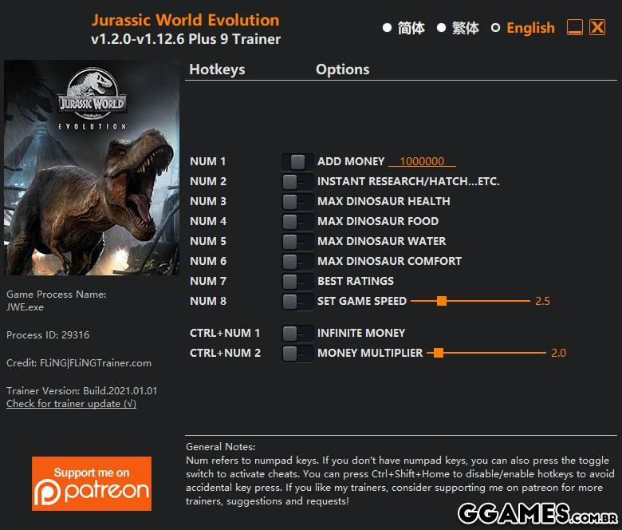Enable Set Game Speed switch
Image resolution: width=622 pixels, height=530 pixels.
tap(297, 301)
